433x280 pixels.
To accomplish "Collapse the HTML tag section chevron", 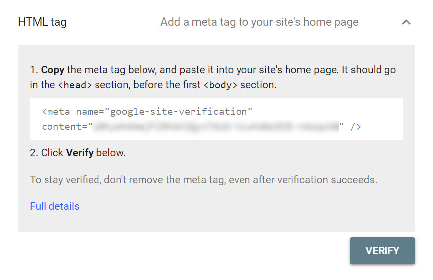I will point(406,22).
